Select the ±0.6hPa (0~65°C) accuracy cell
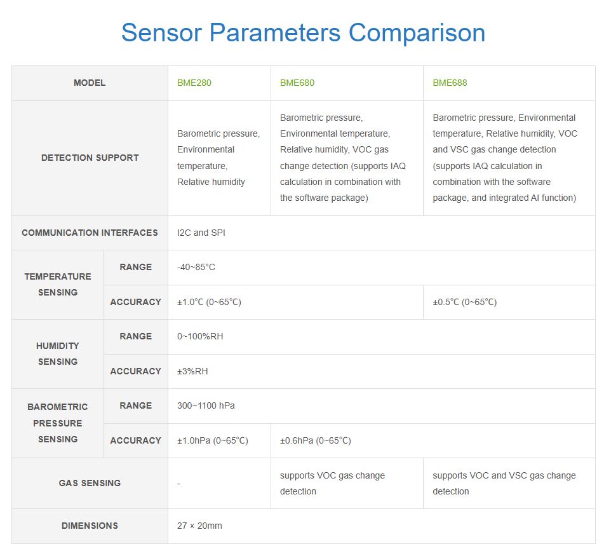This screenshot has width=604, height=558. pos(316,440)
